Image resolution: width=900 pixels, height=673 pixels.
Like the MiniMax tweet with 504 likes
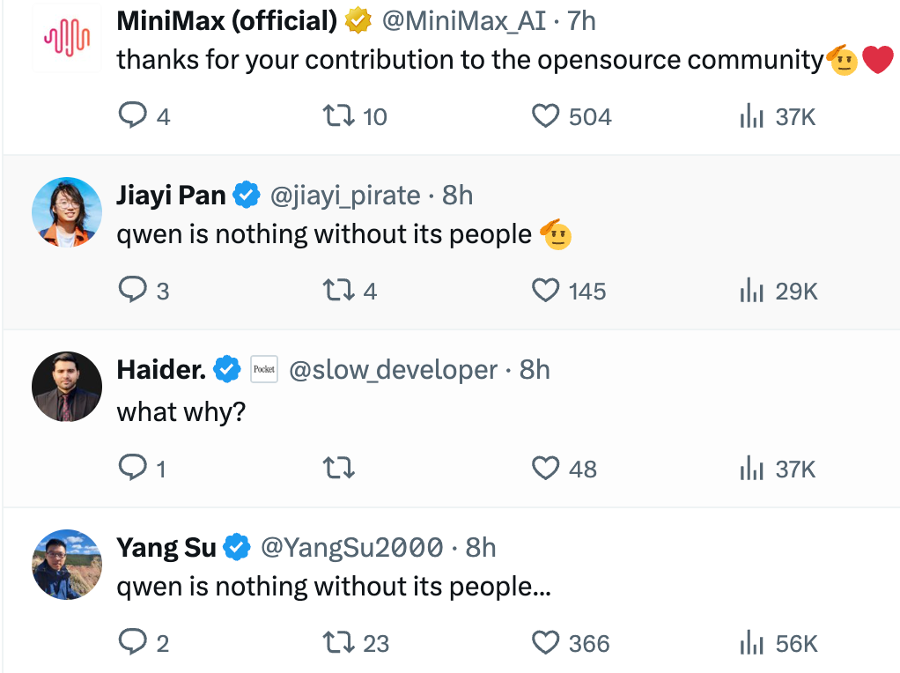(x=546, y=116)
